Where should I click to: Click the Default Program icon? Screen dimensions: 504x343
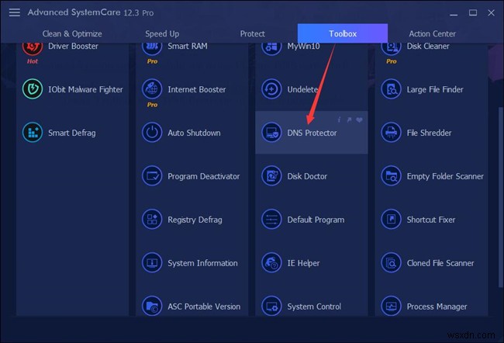271,219
